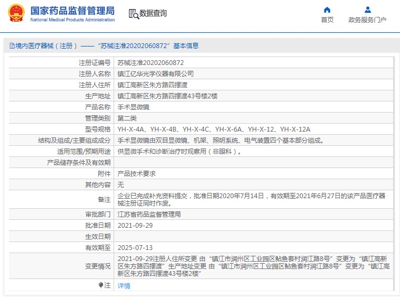Open the 详情 link
Screen dimensions: 400x297
click(x=124, y=286)
